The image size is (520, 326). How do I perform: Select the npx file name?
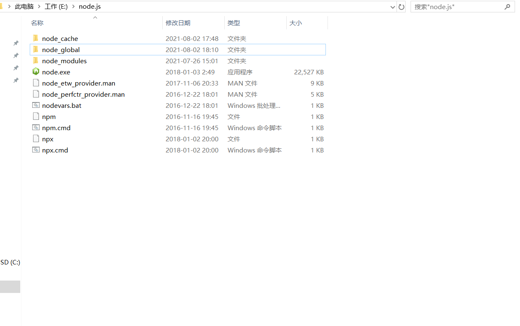(x=47, y=139)
